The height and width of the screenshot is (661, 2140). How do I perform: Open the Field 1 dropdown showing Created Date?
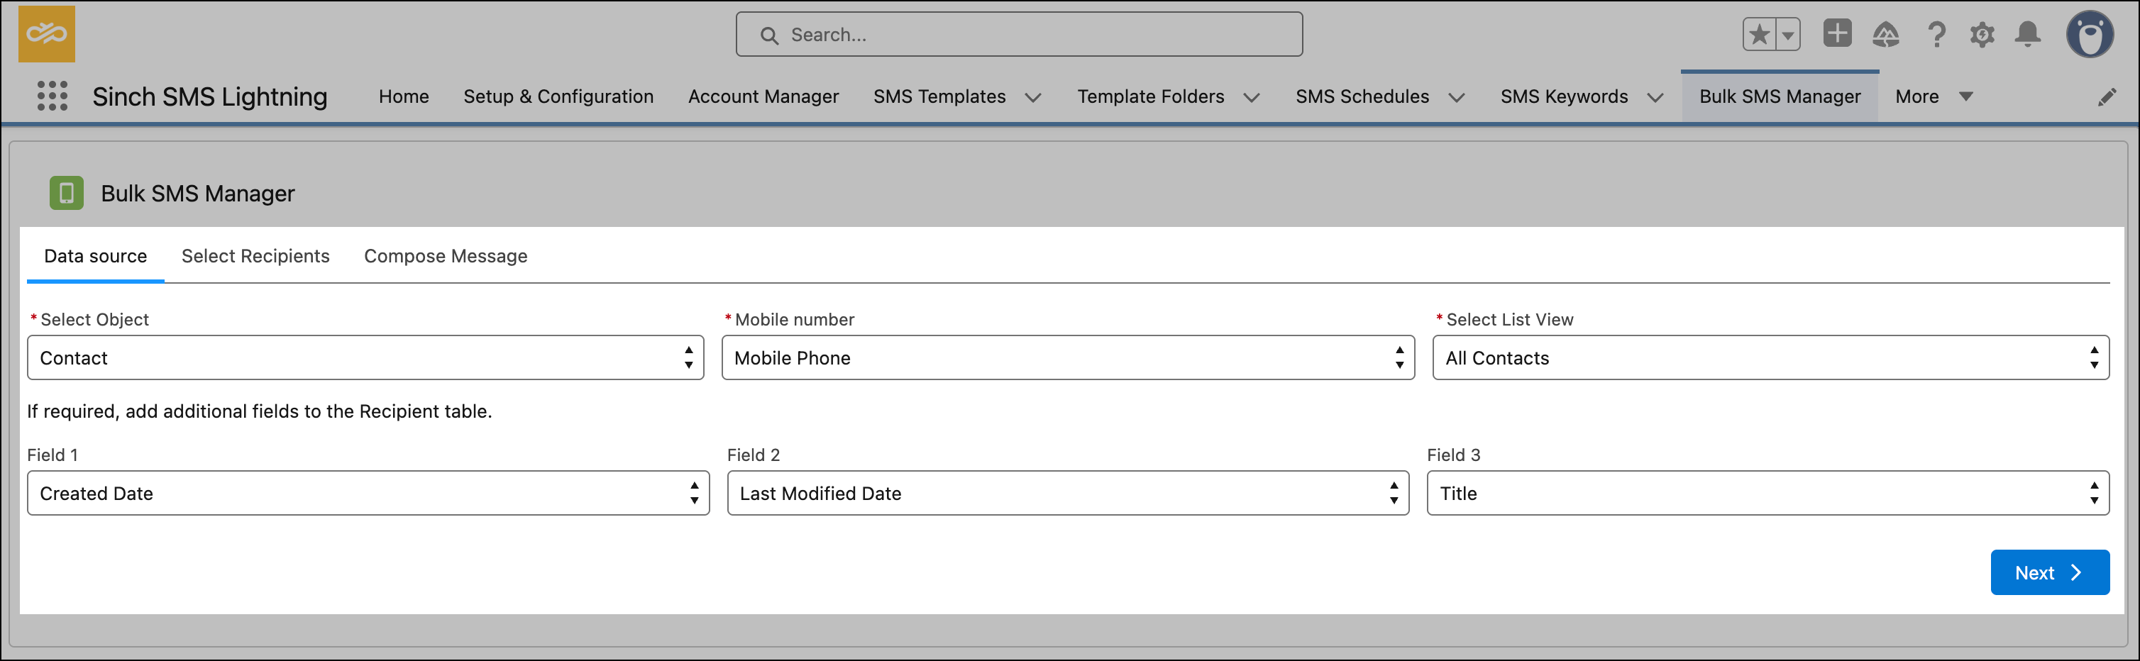[x=368, y=493]
